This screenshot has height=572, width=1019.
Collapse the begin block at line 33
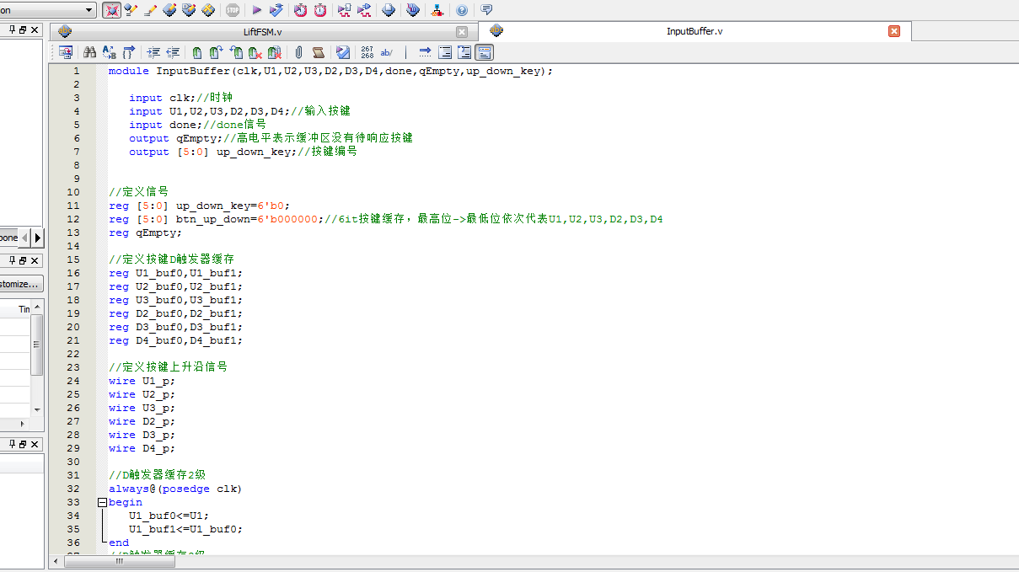click(103, 502)
